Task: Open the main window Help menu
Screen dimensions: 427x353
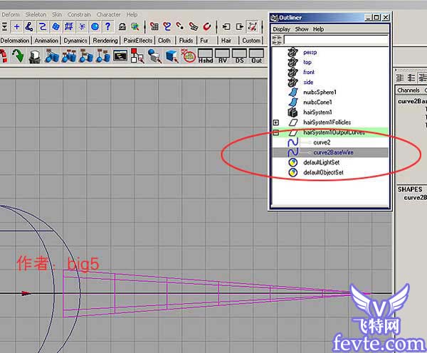Action: click(x=132, y=14)
